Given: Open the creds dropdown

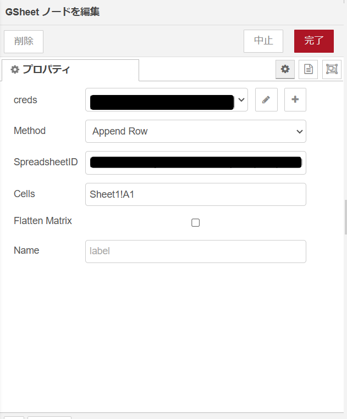Looking at the screenshot, I should coord(167,100).
